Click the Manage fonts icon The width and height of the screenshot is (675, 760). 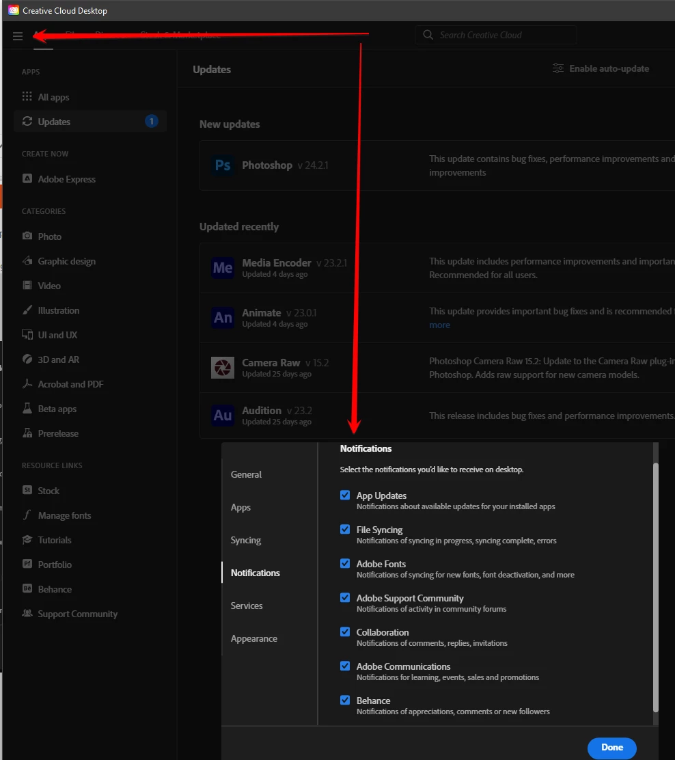[x=27, y=515]
